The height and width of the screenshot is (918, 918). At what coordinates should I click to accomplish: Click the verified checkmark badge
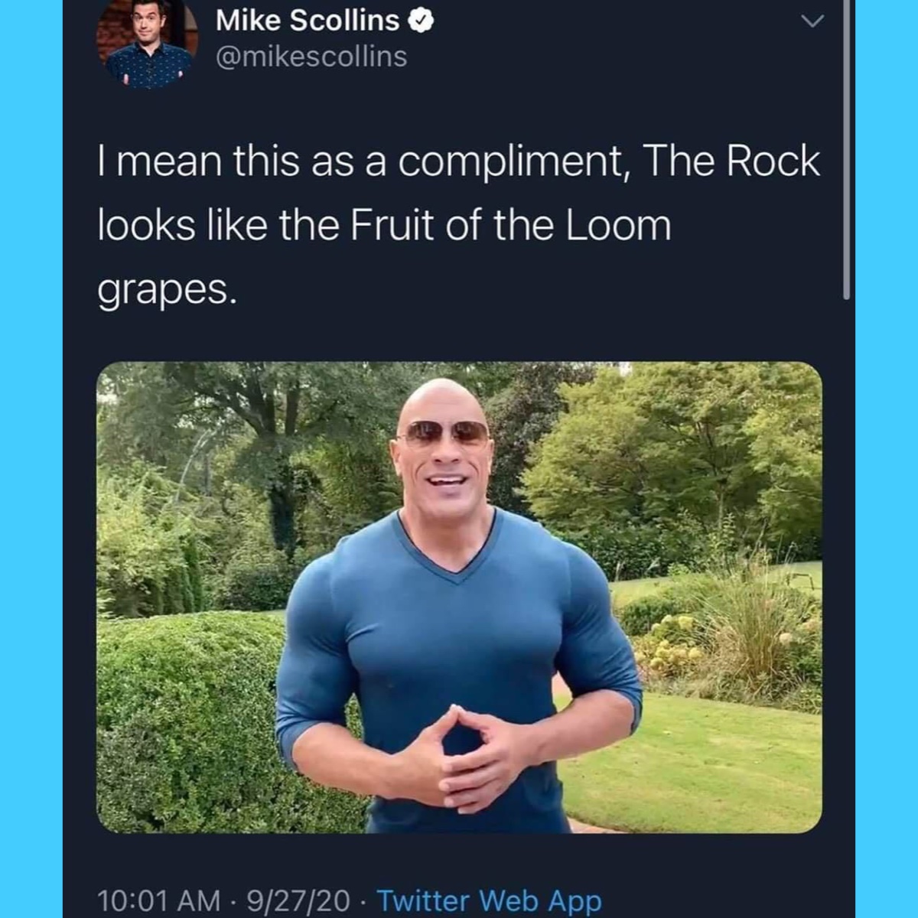click(x=422, y=21)
